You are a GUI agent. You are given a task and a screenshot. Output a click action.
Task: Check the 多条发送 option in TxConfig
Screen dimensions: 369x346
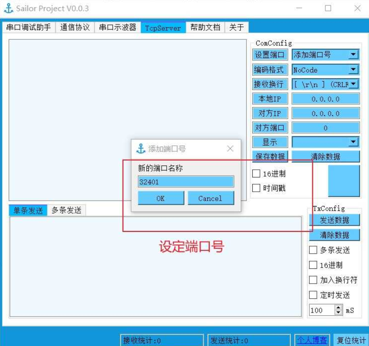click(x=313, y=250)
